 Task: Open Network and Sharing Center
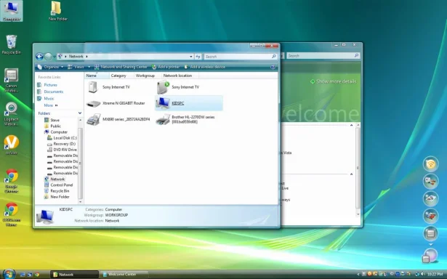point(121,67)
